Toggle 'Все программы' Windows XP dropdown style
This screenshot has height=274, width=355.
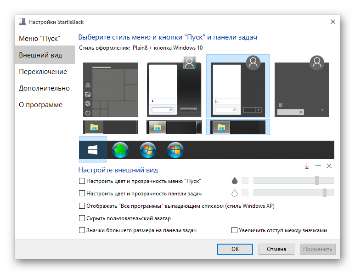click(x=82, y=206)
